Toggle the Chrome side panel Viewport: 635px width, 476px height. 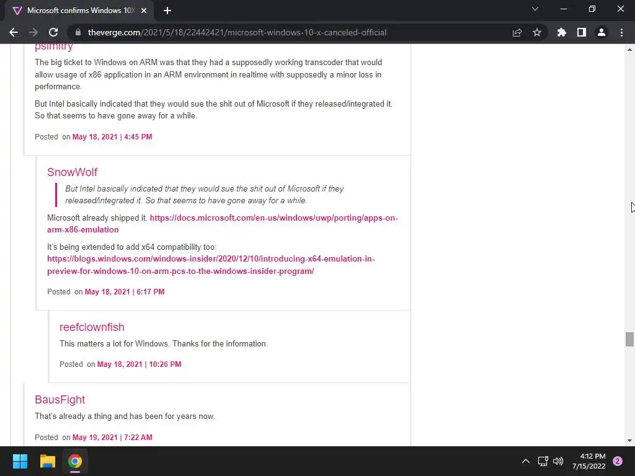click(582, 32)
